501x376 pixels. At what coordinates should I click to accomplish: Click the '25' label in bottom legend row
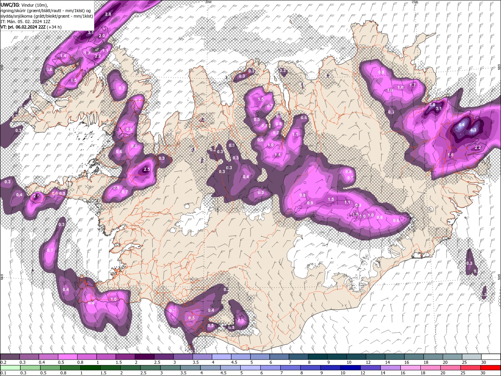(463, 373)
